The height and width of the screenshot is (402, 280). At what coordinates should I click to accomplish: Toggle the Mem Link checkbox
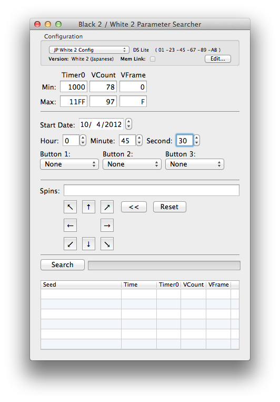click(153, 59)
